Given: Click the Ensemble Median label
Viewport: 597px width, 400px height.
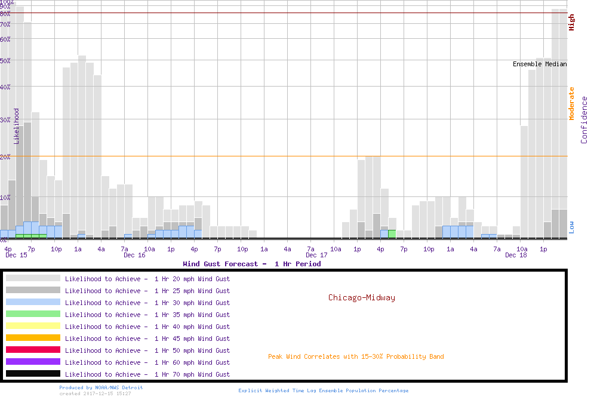Looking at the screenshot, I should pos(540,64).
